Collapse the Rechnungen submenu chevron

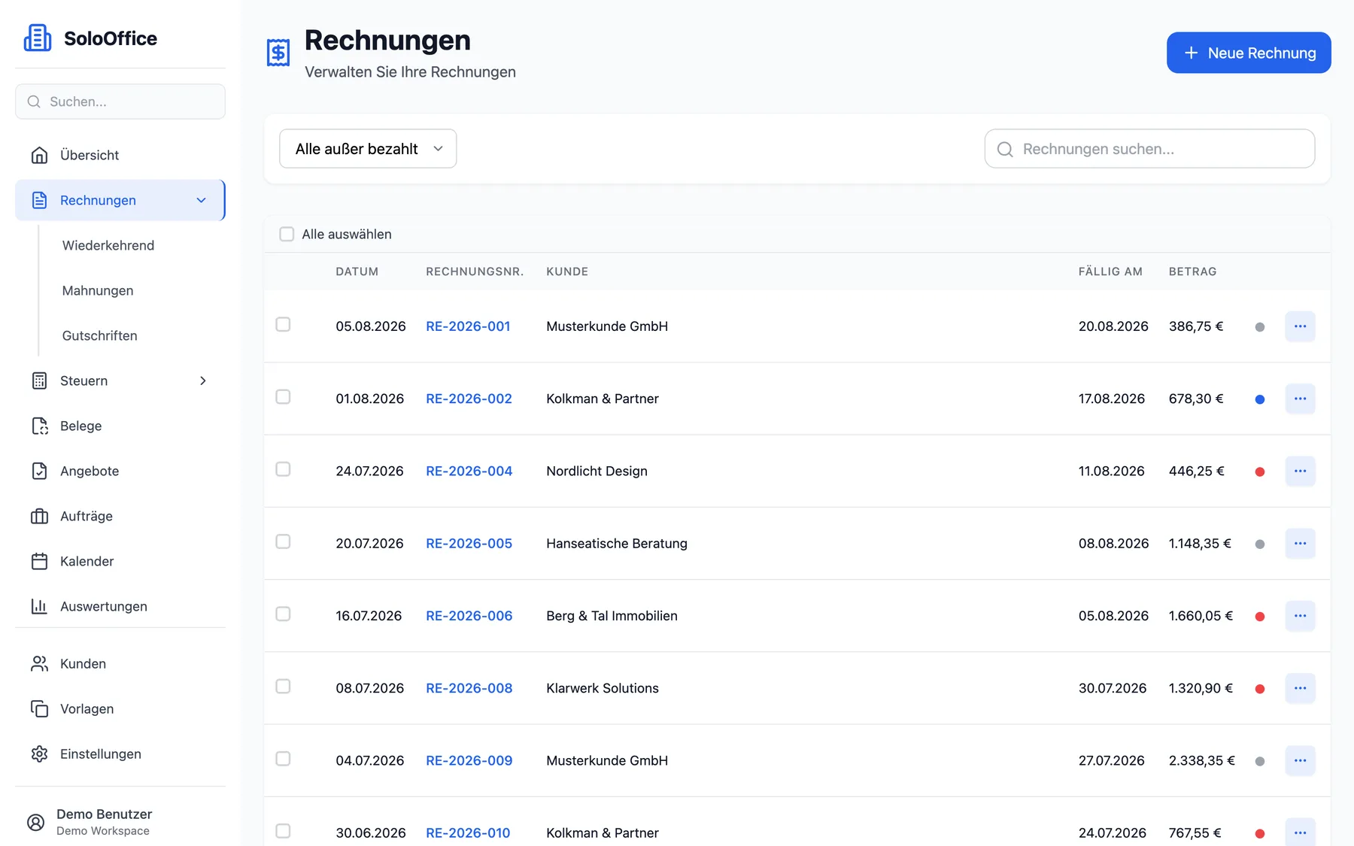click(x=201, y=200)
